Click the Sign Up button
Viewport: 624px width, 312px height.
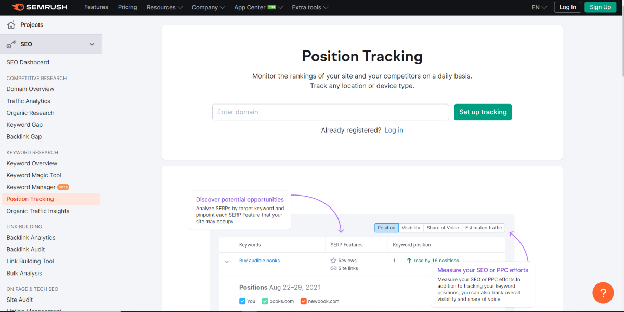click(x=600, y=7)
